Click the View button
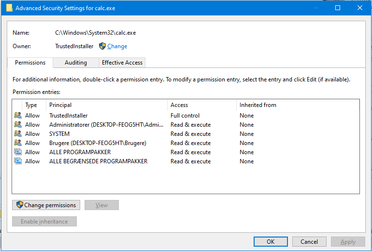Screen dimensions: 372x251 click(x=101, y=205)
